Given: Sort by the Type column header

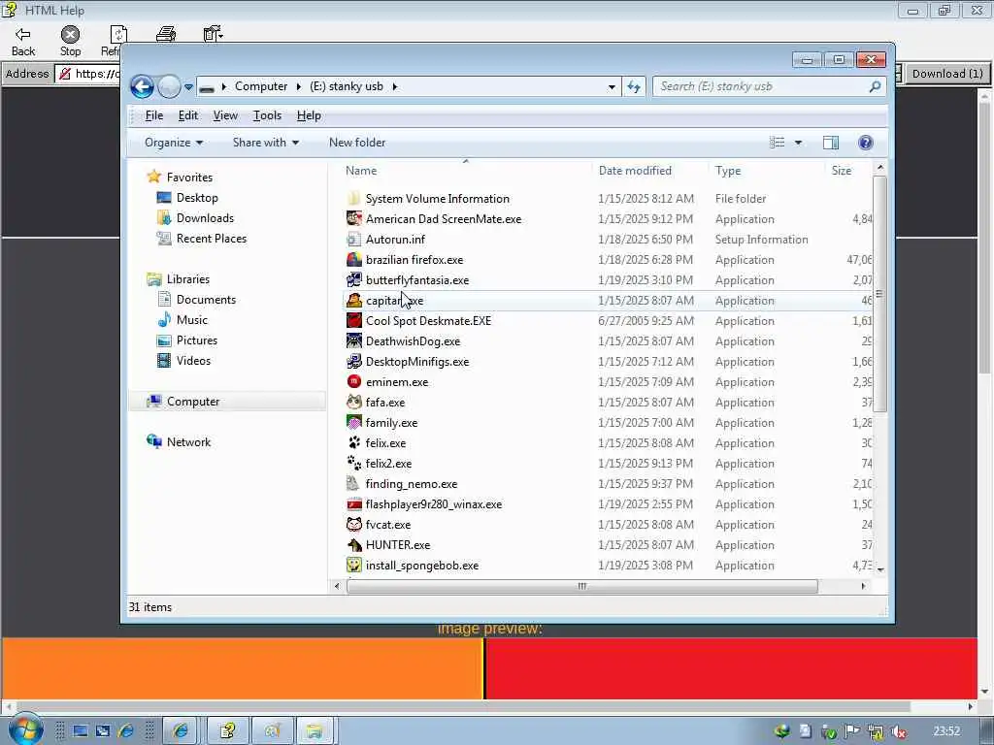Looking at the screenshot, I should coord(728,171).
